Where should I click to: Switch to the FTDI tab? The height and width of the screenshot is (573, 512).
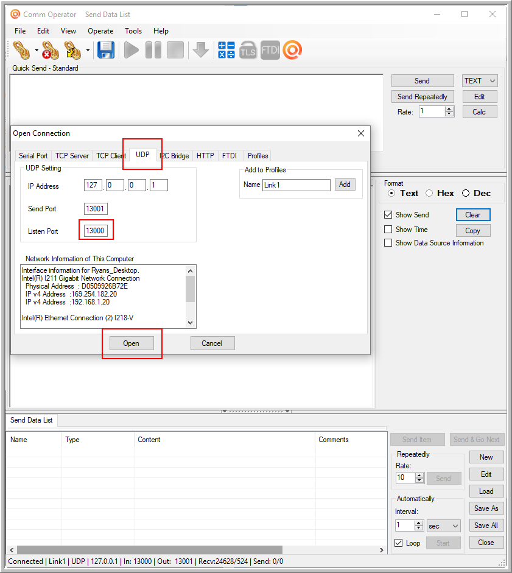pyautogui.click(x=230, y=156)
